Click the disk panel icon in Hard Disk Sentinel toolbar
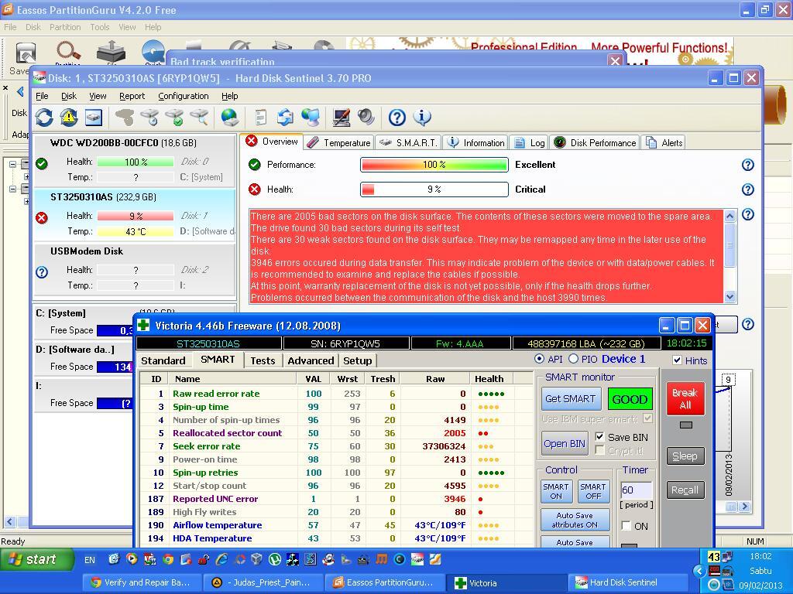This screenshot has height=594, width=793. [x=94, y=118]
